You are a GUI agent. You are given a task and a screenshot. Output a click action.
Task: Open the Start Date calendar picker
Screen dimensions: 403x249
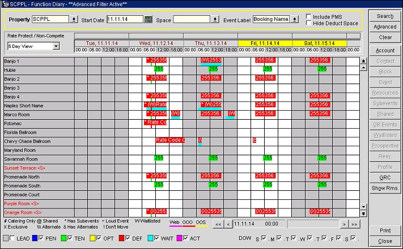pyautogui.click(x=149, y=19)
